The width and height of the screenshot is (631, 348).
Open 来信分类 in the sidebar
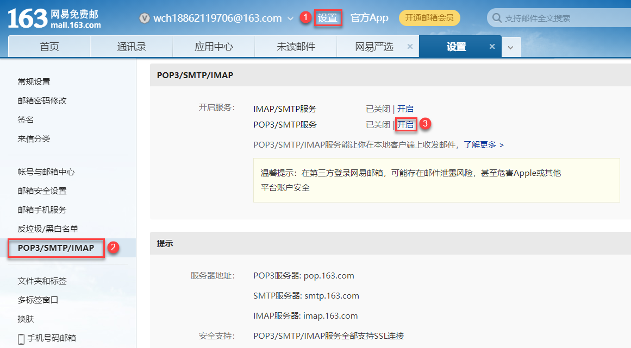point(34,138)
